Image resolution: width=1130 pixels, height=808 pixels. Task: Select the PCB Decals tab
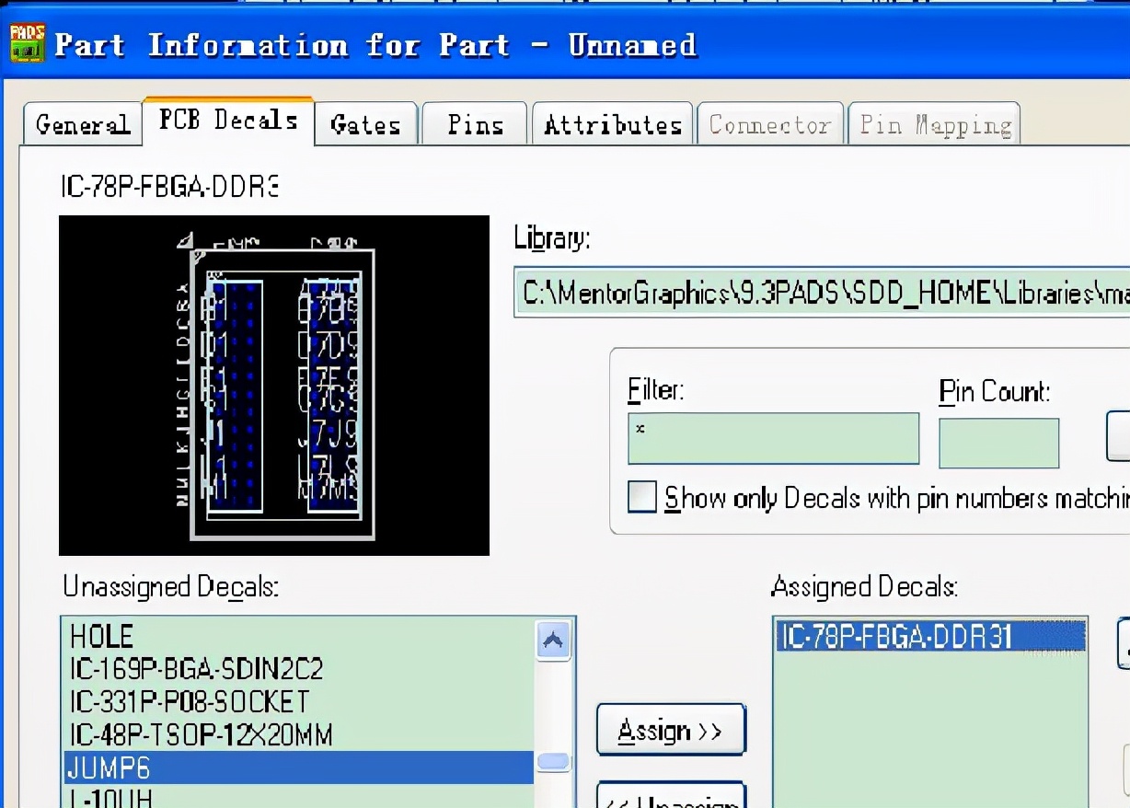[x=228, y=121]
